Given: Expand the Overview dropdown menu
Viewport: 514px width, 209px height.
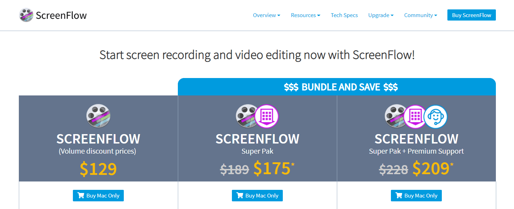Looking at the screenshot, I should [x=266, y=15].
